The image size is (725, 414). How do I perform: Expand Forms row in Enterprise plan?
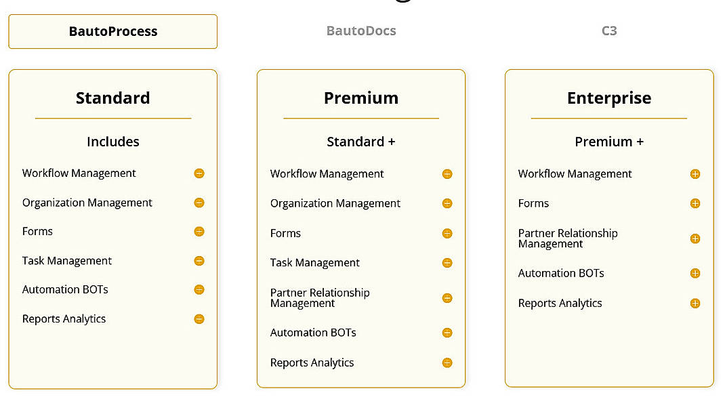695,203
